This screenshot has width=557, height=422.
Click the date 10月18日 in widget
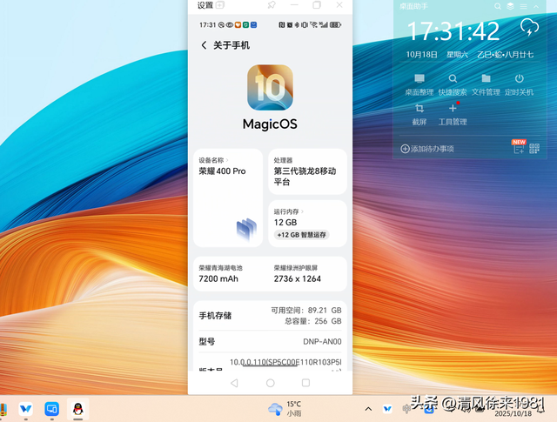[421, 54]
